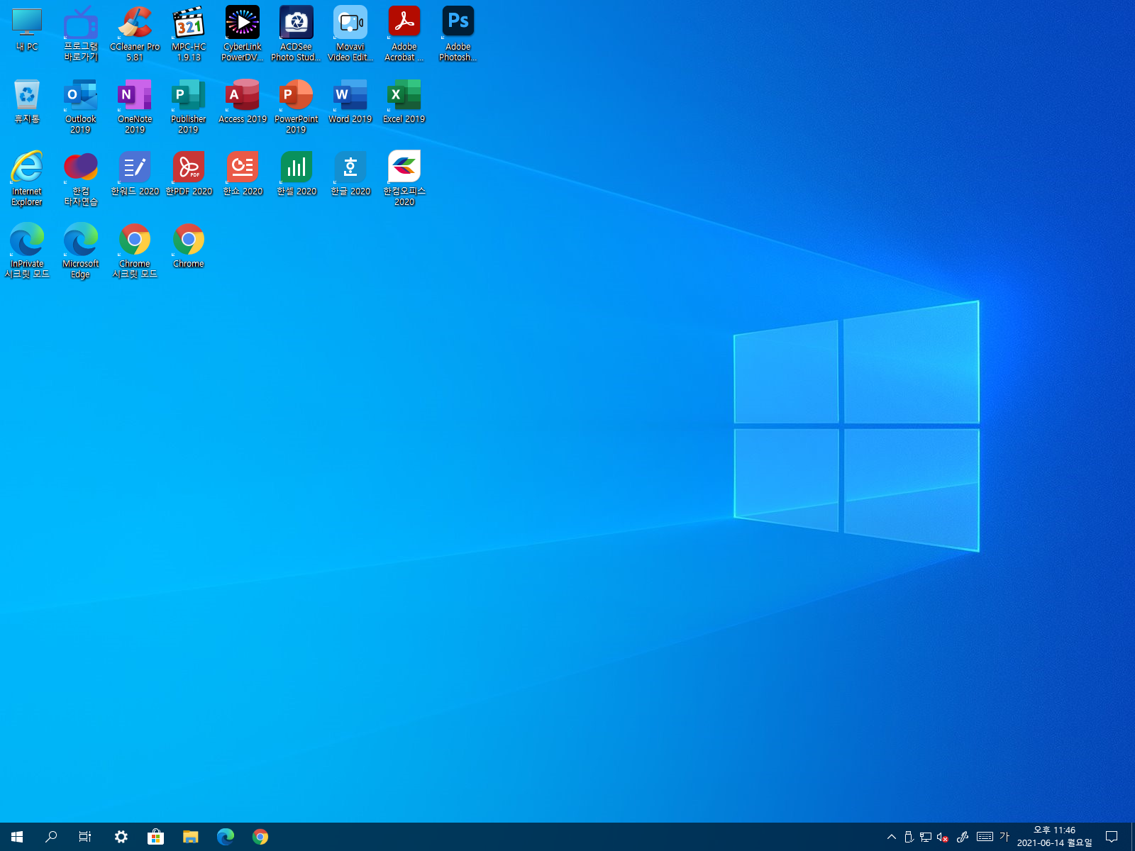Toggle the 가 Korean IME mode indicator

point(1004,837)
